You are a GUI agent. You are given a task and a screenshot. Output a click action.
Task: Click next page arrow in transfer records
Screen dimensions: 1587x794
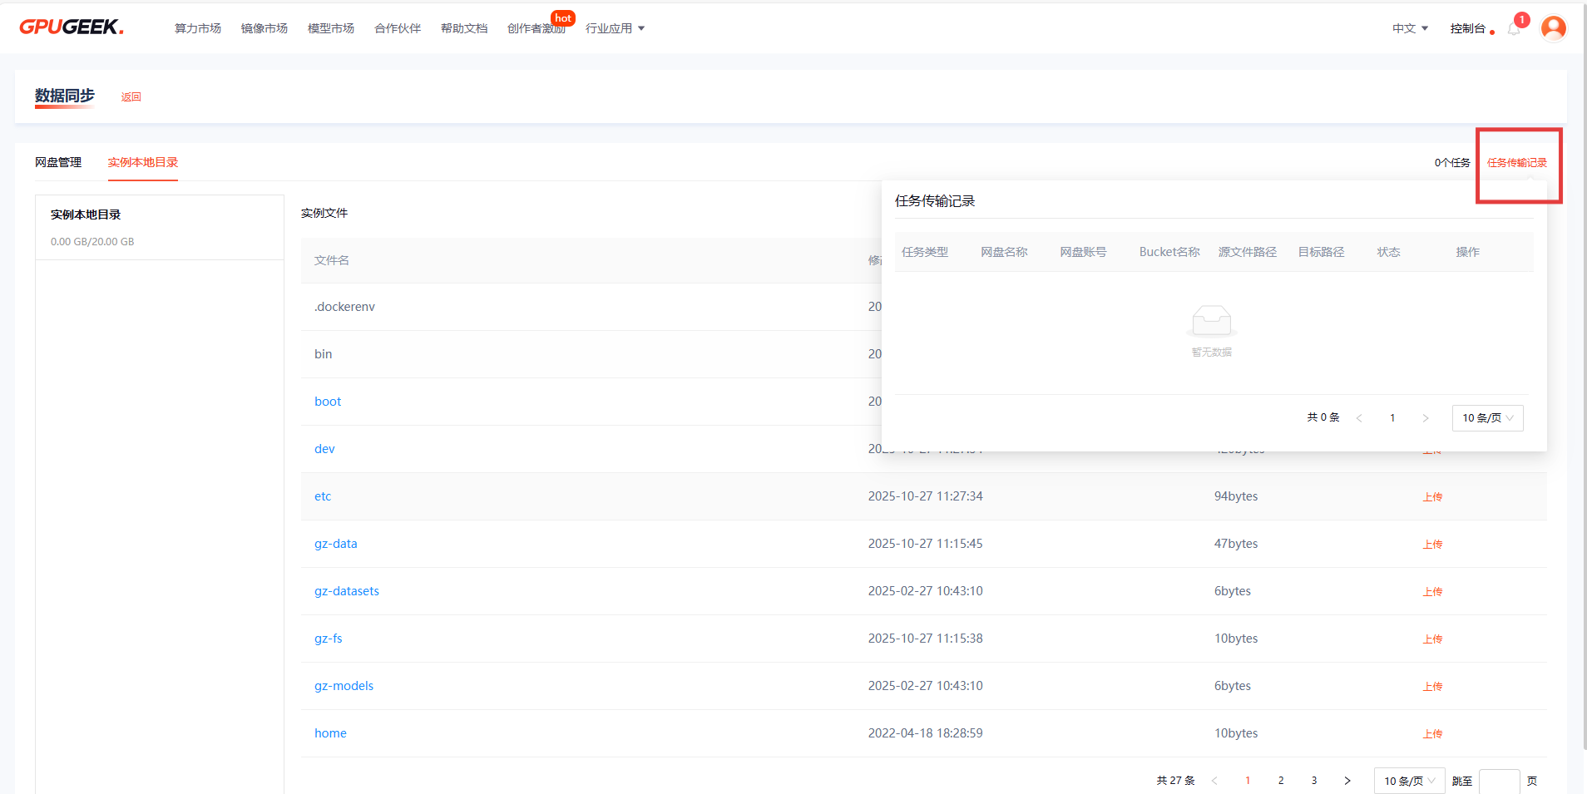pos(1426,418)
